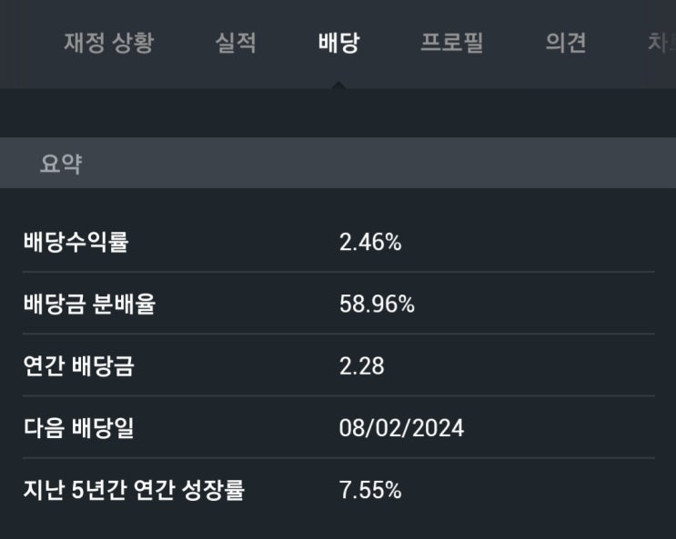676x539 pixels.
Task: Click the 7.55% growth rate value
Action: point(370,490)
